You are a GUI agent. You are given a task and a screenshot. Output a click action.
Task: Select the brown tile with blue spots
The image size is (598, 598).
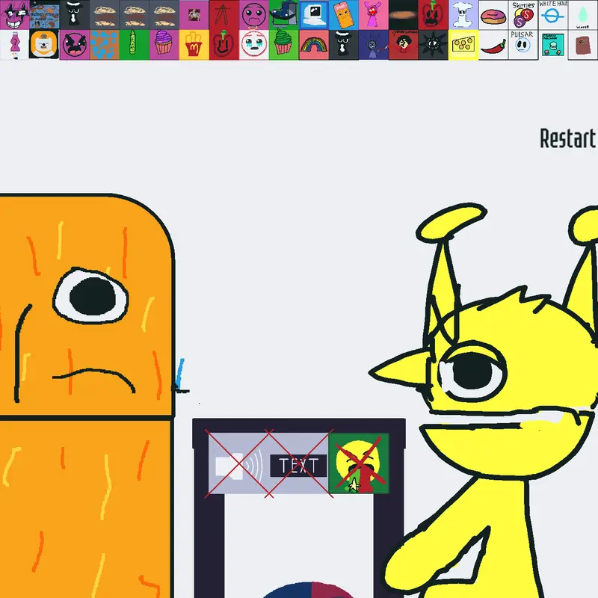coord(105,45)
